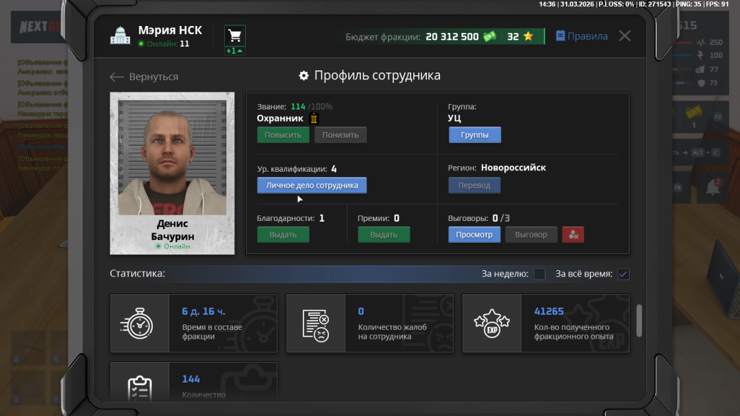Viewport: 740px width, 416px height.
Task: Click the red remove-employee icon button
Action: click(573, 235)
